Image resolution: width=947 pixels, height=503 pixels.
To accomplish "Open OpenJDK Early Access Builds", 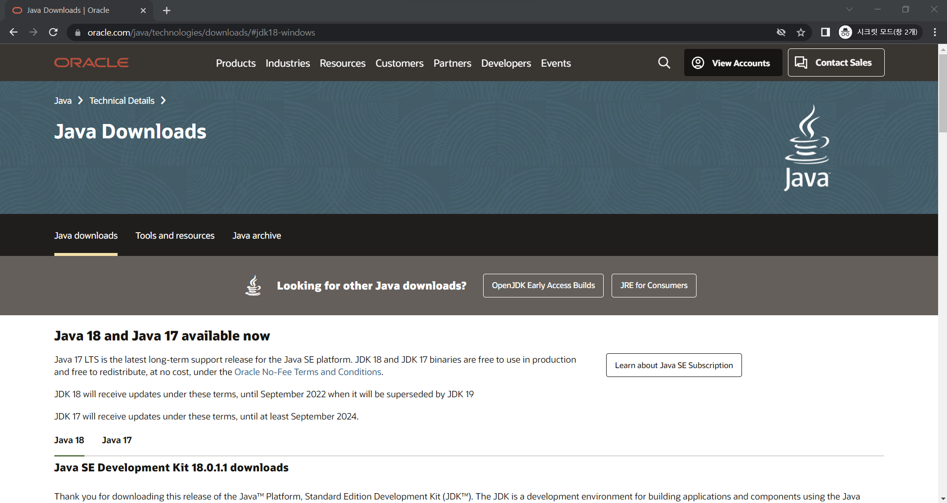I will click(543, 286).
